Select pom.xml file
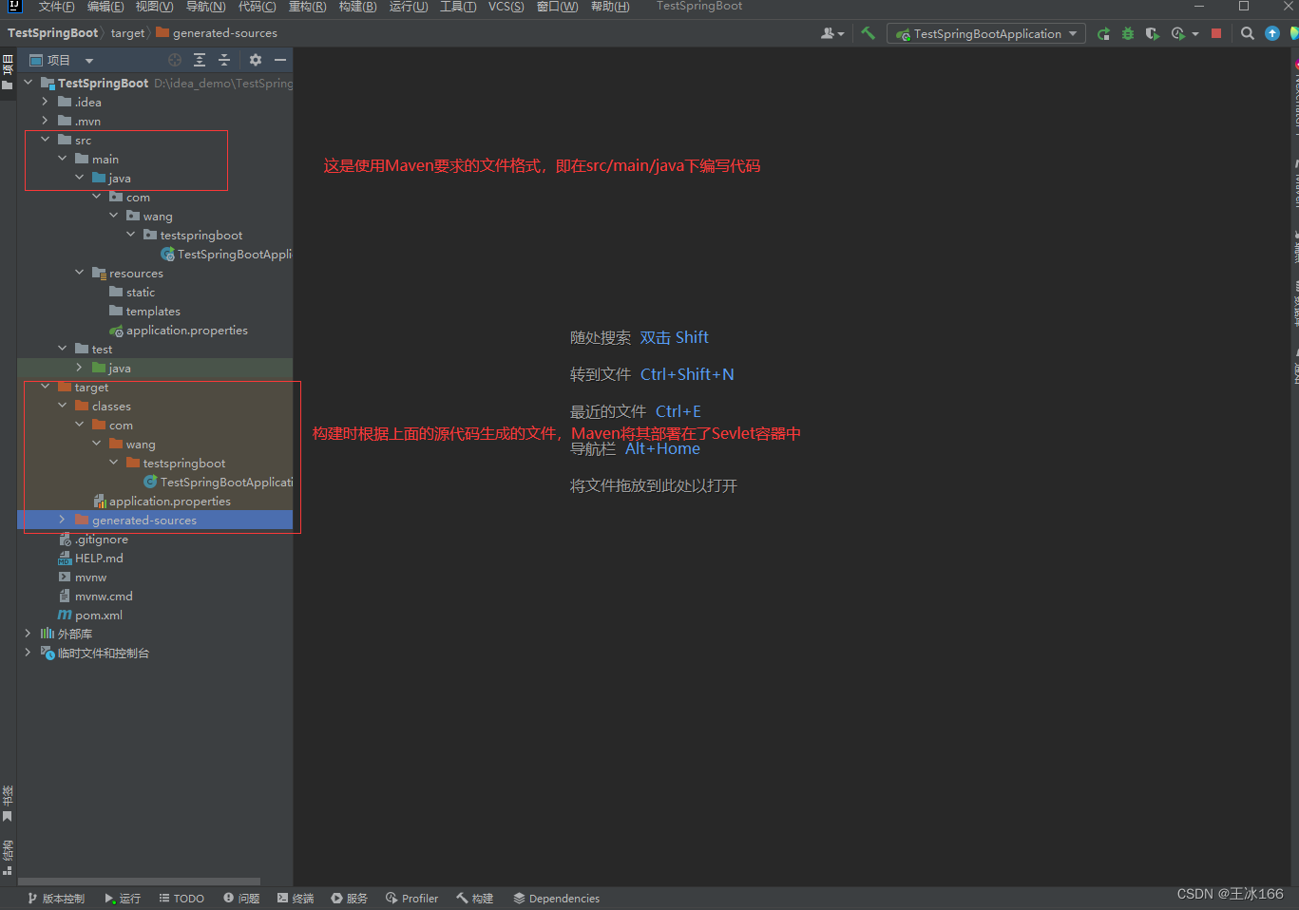 [90, 615]
